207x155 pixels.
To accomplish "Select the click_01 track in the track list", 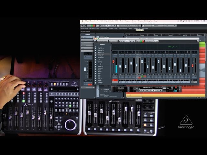I will 106,90.
